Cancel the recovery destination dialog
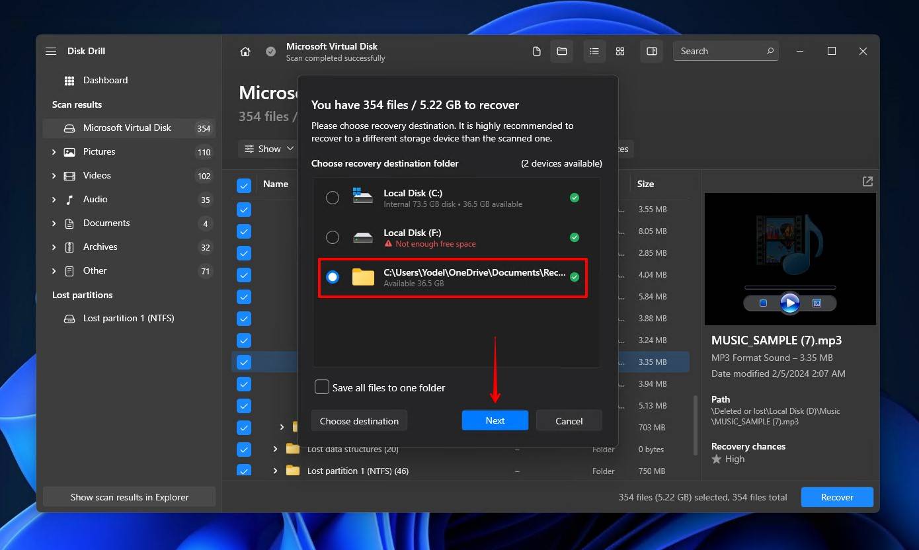919x550 pixels. [x=569, y=420]
